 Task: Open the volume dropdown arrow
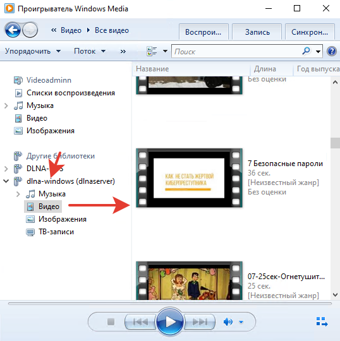pos(241,322)
